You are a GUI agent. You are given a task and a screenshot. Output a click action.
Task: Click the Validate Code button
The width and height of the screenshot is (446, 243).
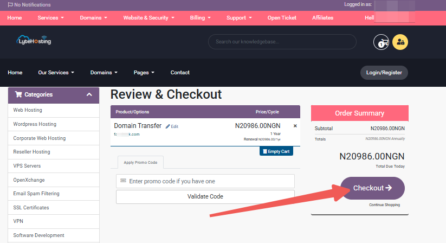pyautogui.click(x=205, y=196)
